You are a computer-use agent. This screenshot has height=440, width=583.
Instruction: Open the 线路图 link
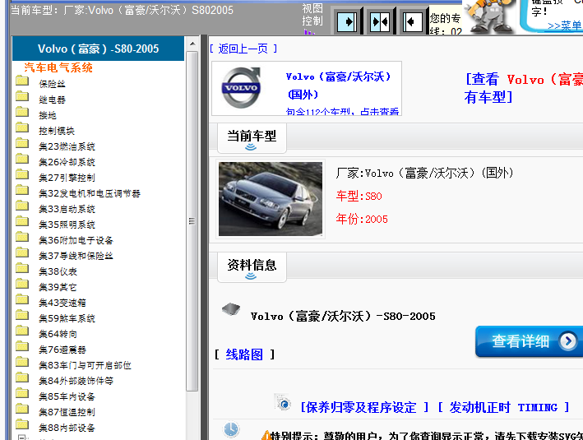tap(244, 354)
